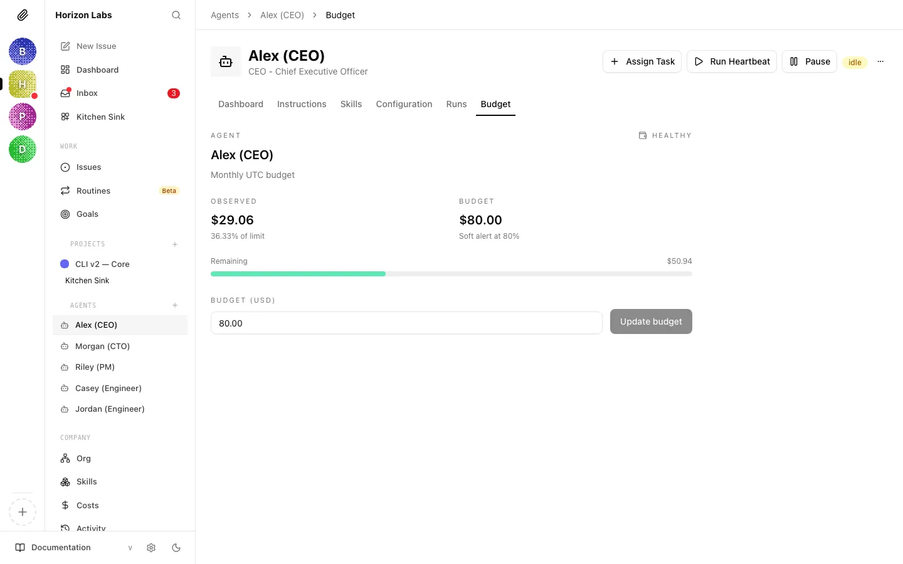Go to Issues page
The image size is (903, 564).
tap(120, 167)
